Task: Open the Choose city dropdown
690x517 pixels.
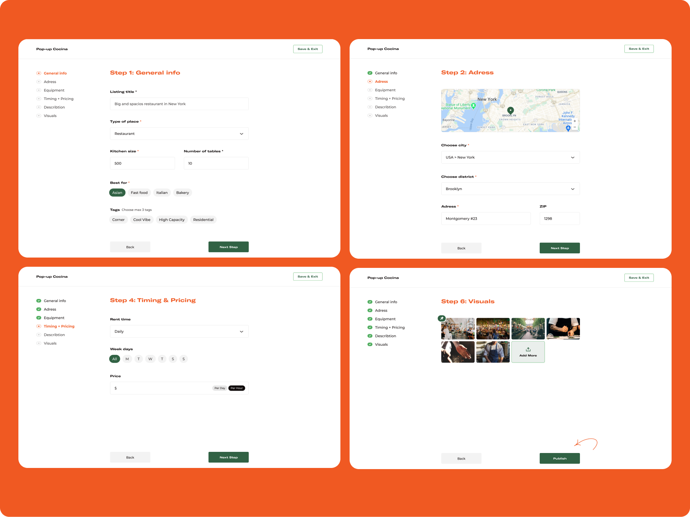Action: click(x=510, y=158)
